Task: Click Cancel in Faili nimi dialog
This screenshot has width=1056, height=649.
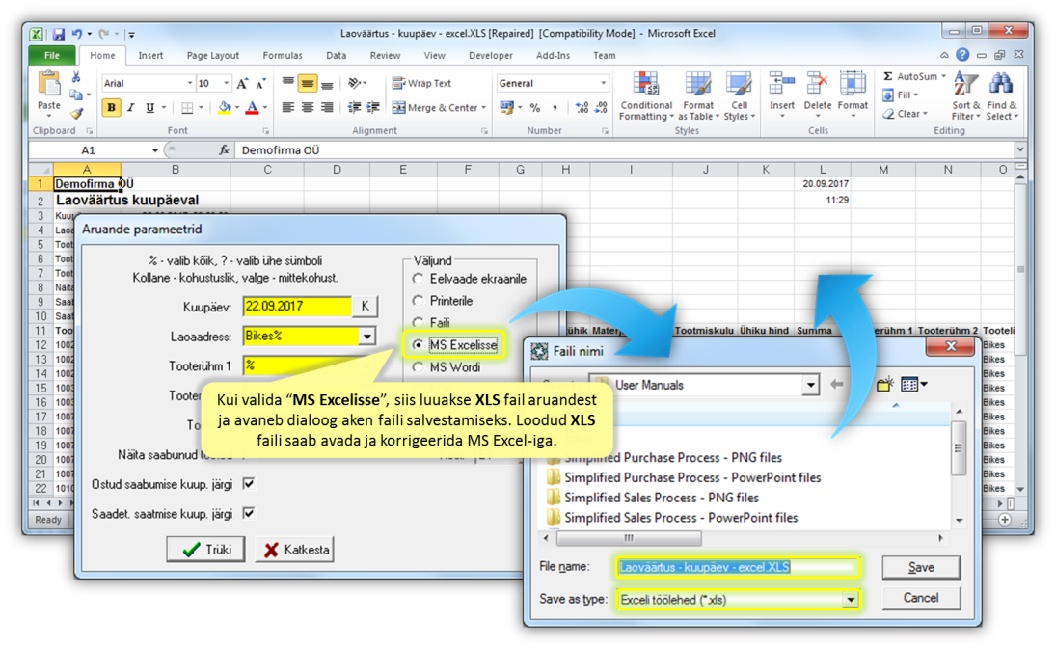Action: tap(921, 598)
